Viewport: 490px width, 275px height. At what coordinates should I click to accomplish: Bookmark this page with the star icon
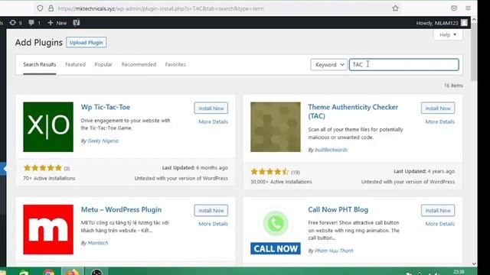tap(395, 8)
